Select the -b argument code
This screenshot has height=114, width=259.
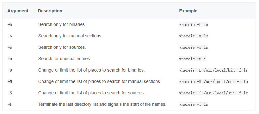pyautogui.click(x=10, y=25)
